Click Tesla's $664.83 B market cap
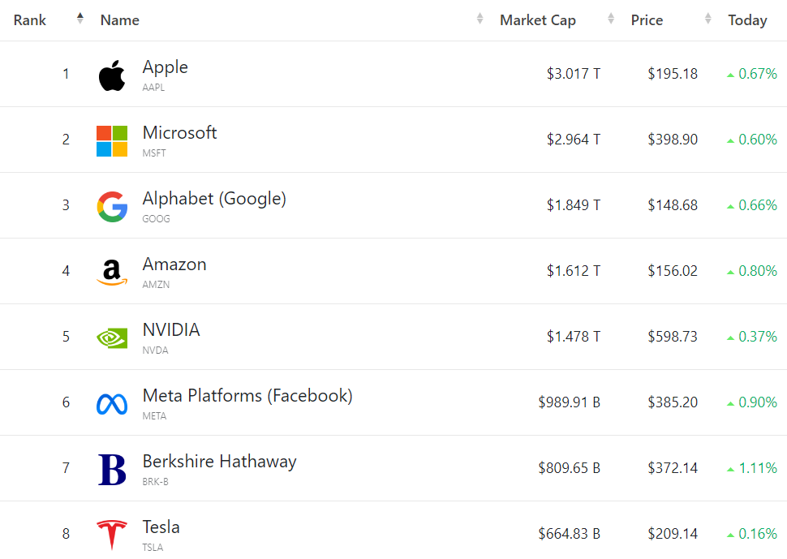This screenshot has height=559, width=787. pyautogui.click(x=569, y=534)
